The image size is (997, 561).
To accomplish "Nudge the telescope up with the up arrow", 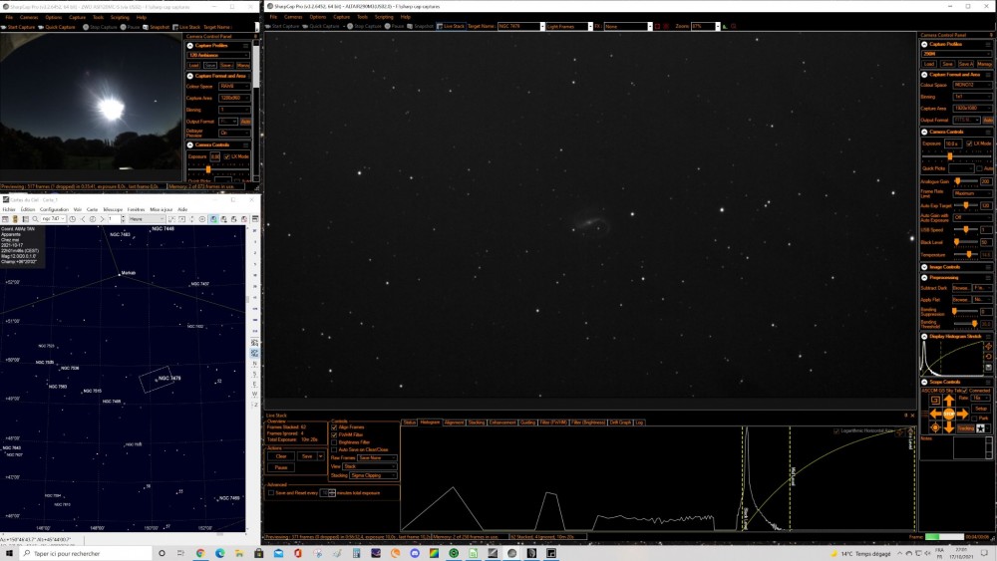I will (x=949, y=401).
